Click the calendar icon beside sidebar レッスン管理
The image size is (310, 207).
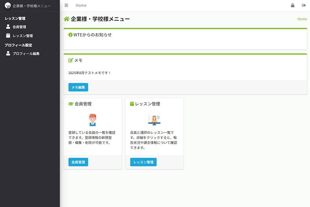click(8, 36)
